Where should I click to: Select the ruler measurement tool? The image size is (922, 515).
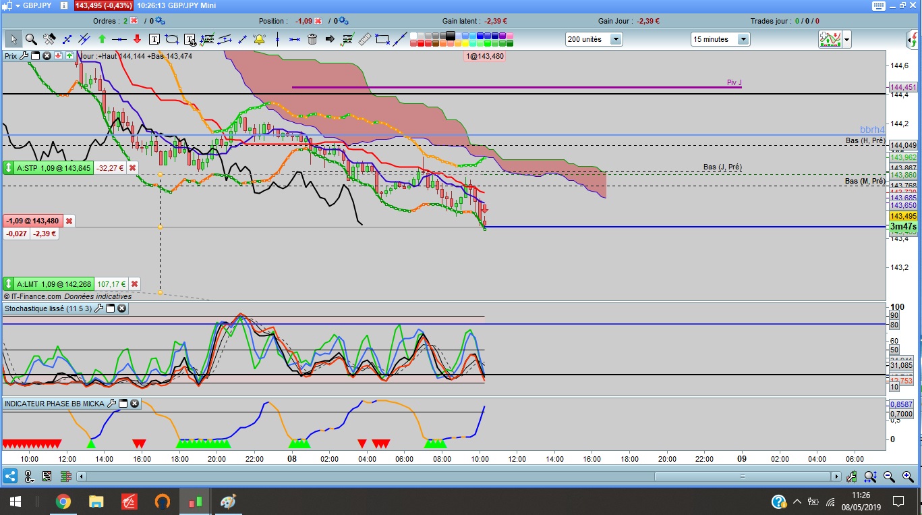tap(364, 39)
